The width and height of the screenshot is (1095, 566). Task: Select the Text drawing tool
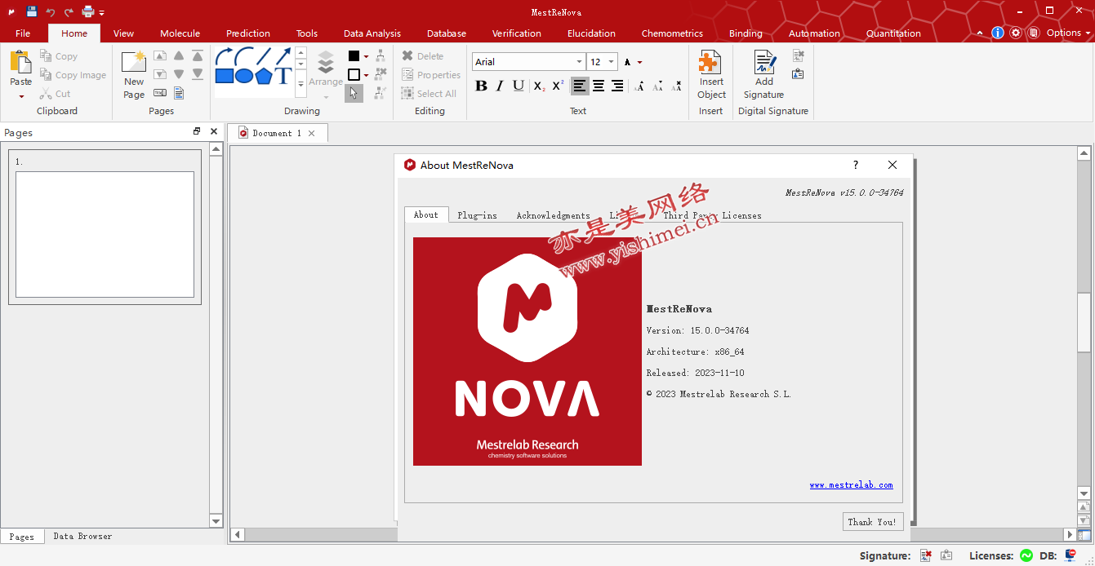283,76
